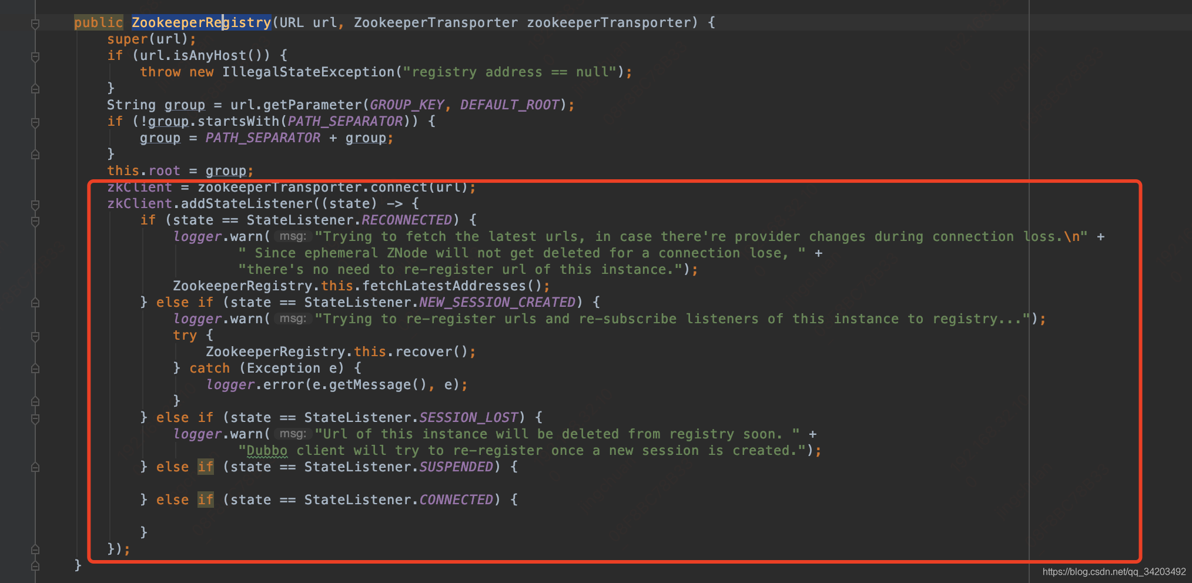Click the "registry address == null" string
1192x583 pixels.
(510, 72)
